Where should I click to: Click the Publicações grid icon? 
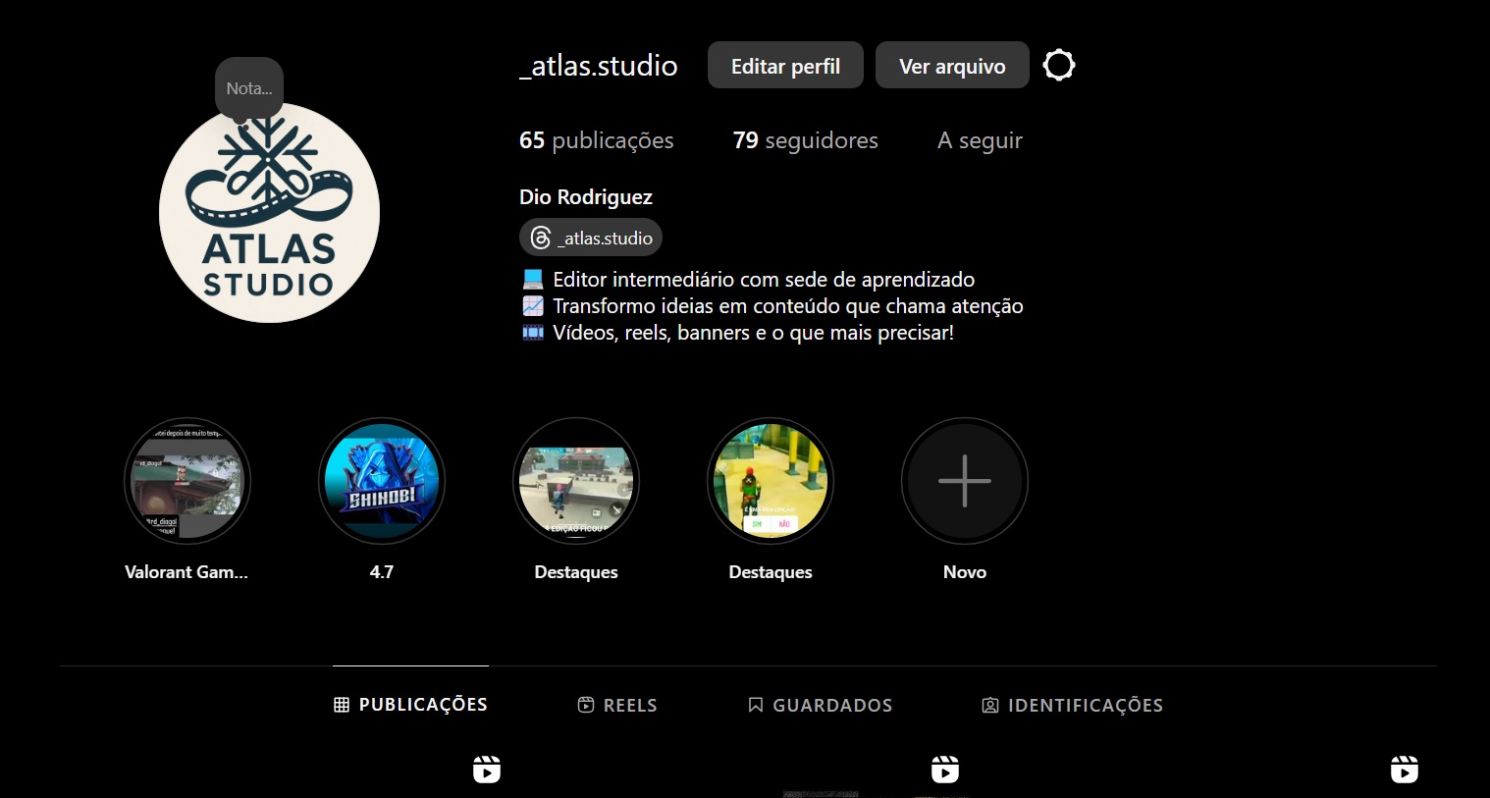[342, 705]
